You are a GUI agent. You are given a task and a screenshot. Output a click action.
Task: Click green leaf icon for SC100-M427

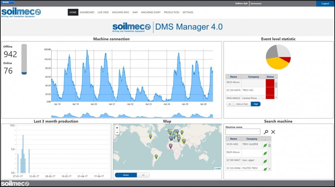tap(265, 161)
